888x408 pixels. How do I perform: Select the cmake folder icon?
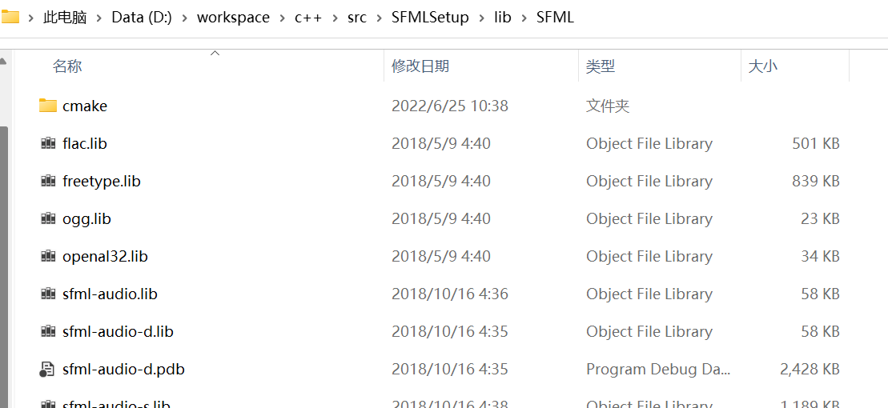pyautogui.click(x=48, y=106)
